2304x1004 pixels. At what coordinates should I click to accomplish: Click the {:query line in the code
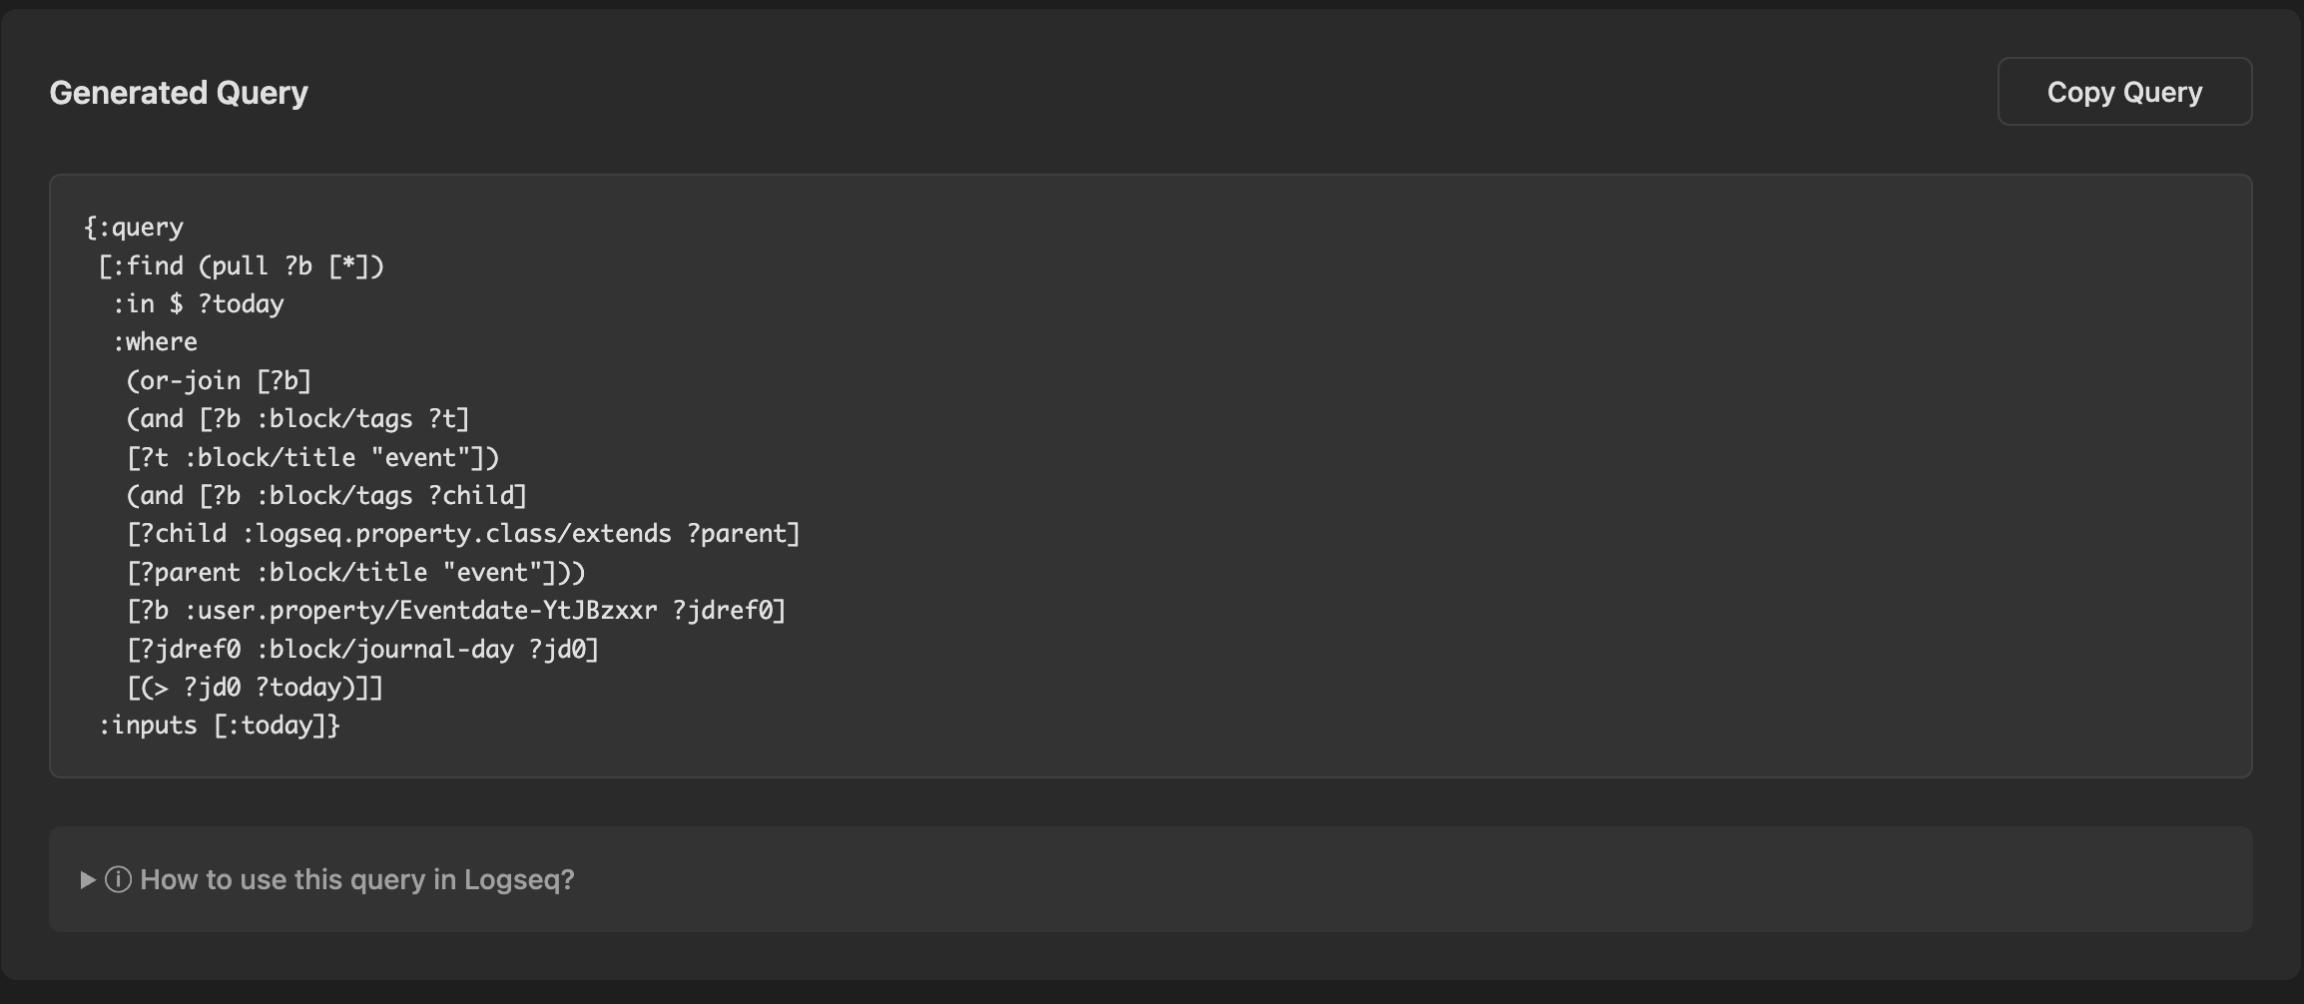[x=134, y=228]
